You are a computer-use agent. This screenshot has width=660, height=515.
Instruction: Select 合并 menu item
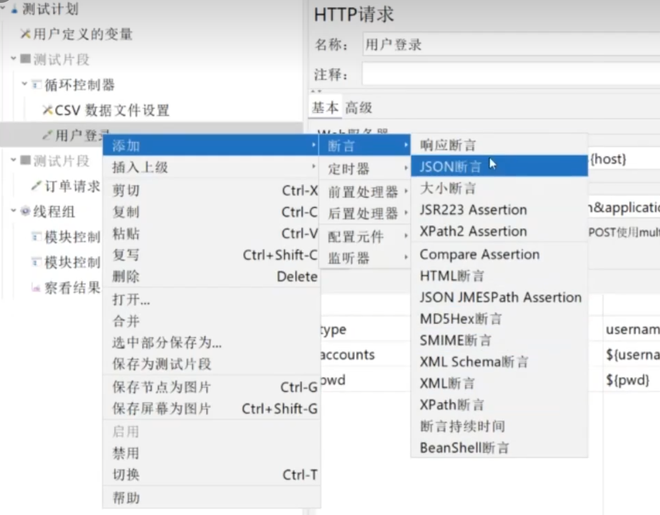tap(211, 321)
